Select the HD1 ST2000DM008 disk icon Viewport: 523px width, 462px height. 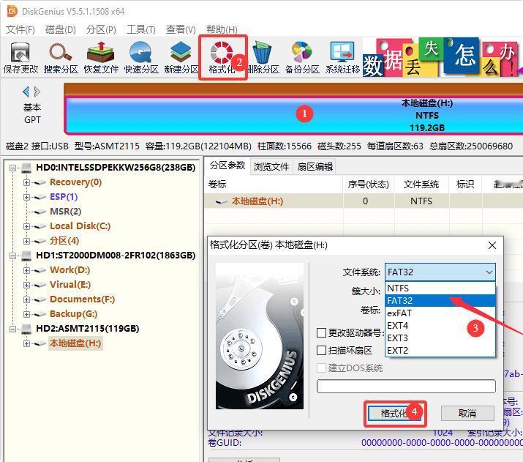point(26,256)
